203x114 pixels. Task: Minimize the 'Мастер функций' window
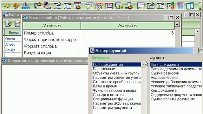196,51
